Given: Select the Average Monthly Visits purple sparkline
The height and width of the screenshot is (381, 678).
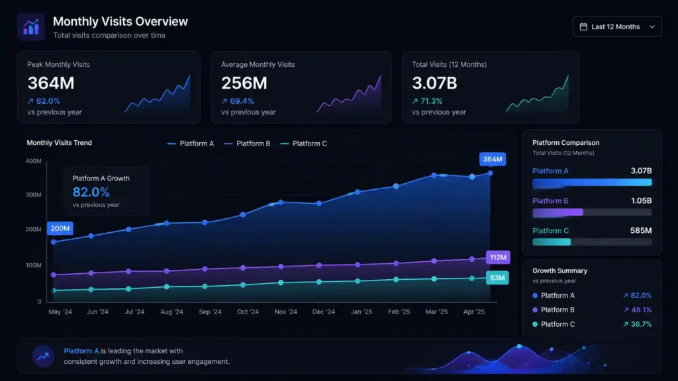Looking at the screenshot, I should [349, 94].
